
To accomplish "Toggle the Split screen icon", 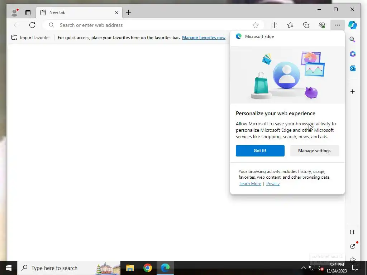I will click(274, 25).
